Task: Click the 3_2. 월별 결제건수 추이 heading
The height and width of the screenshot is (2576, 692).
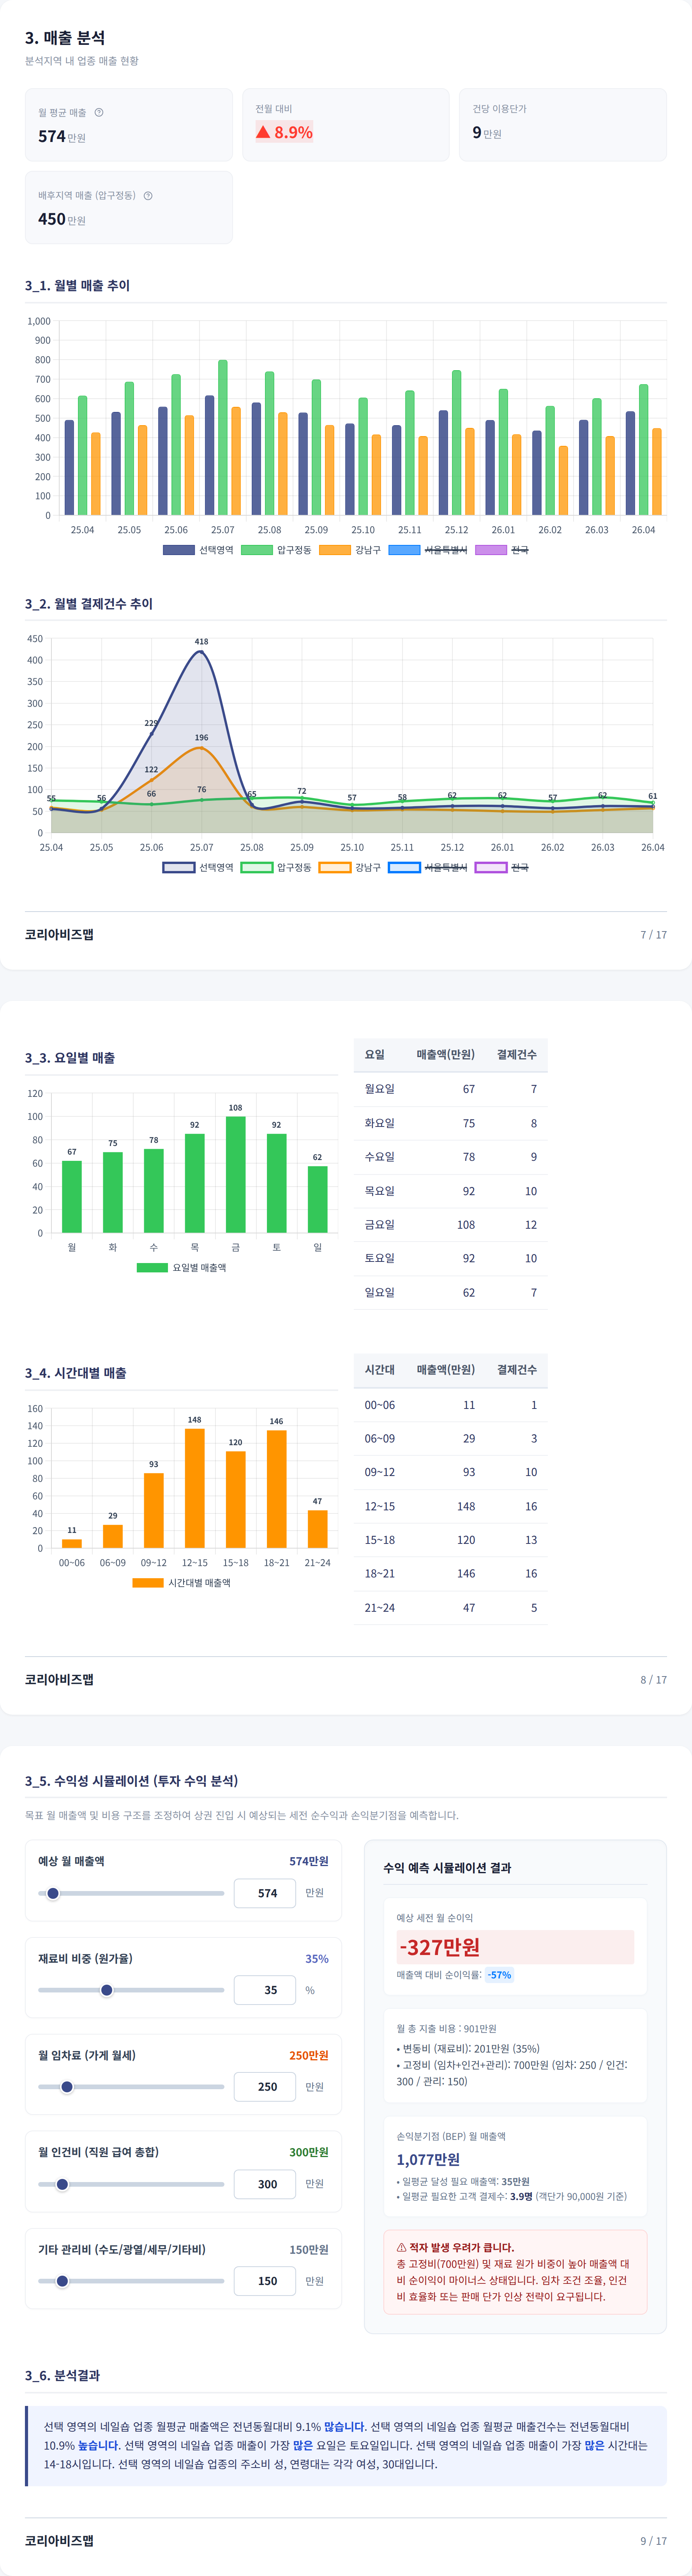Action: point(89,604)
